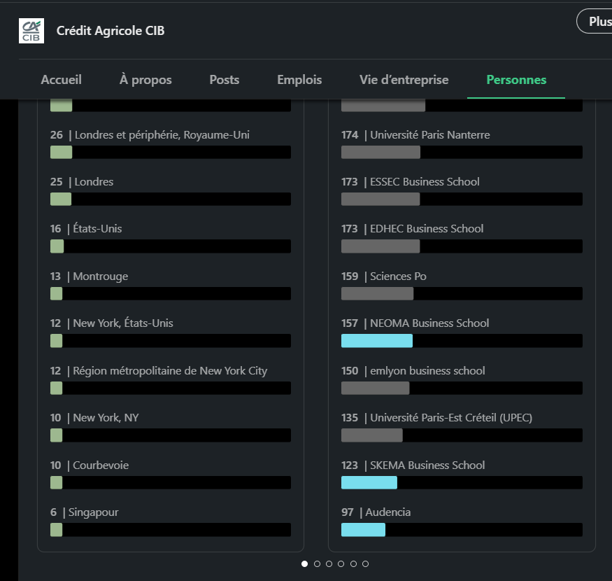Open the Vie d'entreprise tab

[404, 80]
